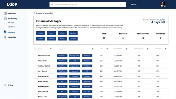Open the Setting menu item

coord(10,85)
